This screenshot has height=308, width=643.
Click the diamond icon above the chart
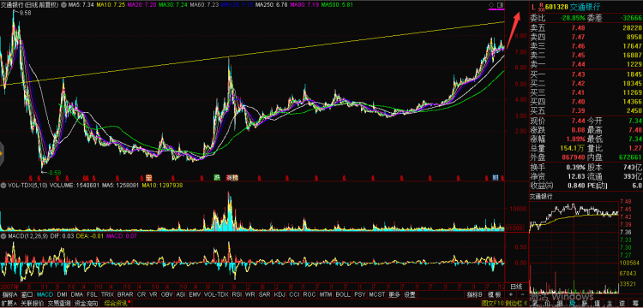(491, 5)
